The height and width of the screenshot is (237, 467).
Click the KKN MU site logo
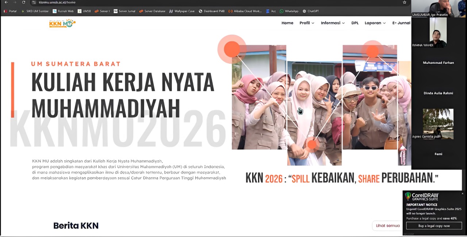(62, 23)
